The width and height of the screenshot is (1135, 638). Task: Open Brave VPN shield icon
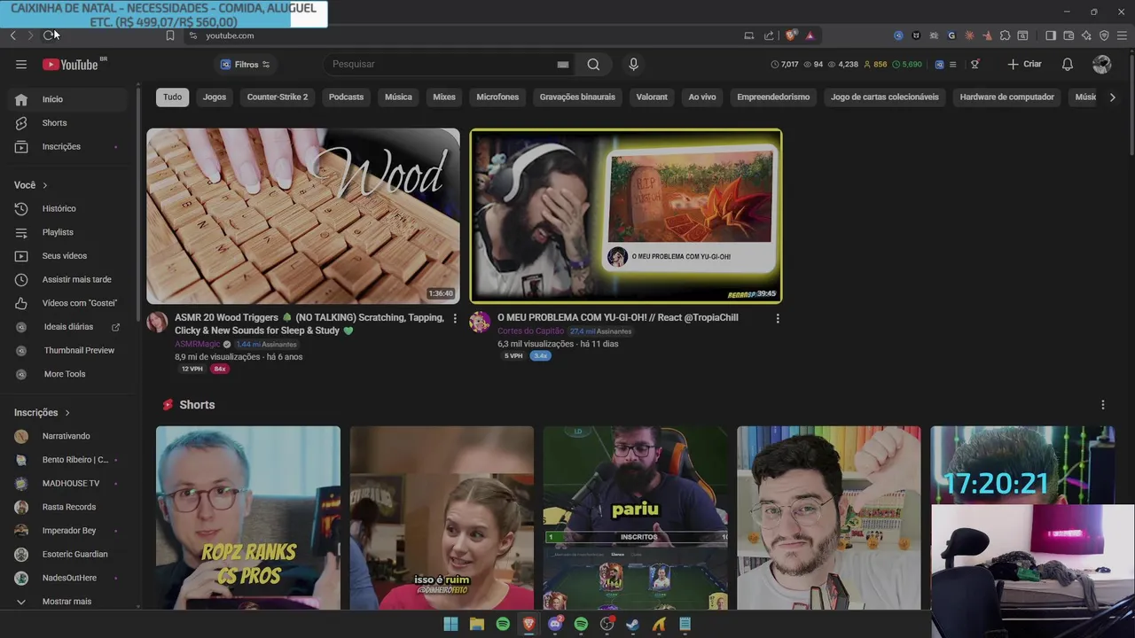1104,35
